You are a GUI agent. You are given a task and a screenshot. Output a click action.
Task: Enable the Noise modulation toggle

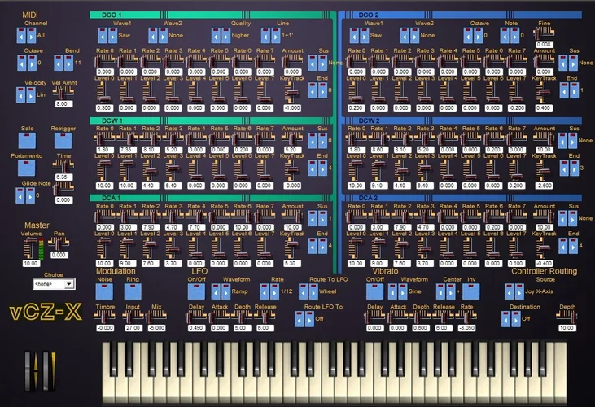pyautogui.click(x=104, y=291)
